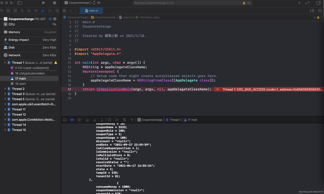Click the Step Out icon
The height and width of the screenshot is (194, 324).
click(102, 120)
